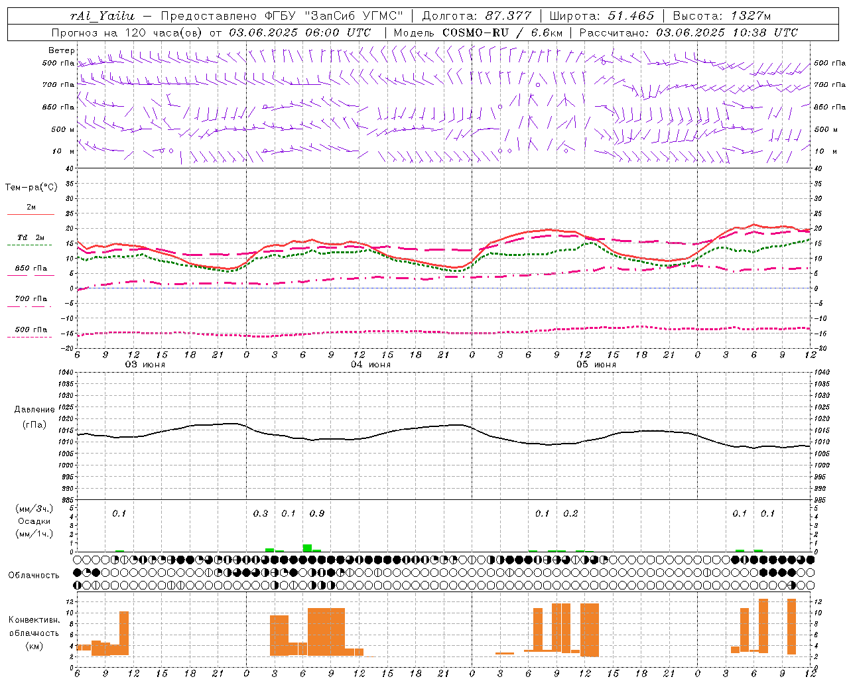Click the Прогноз на 120 часа(ов) text

tap(128, 32)
